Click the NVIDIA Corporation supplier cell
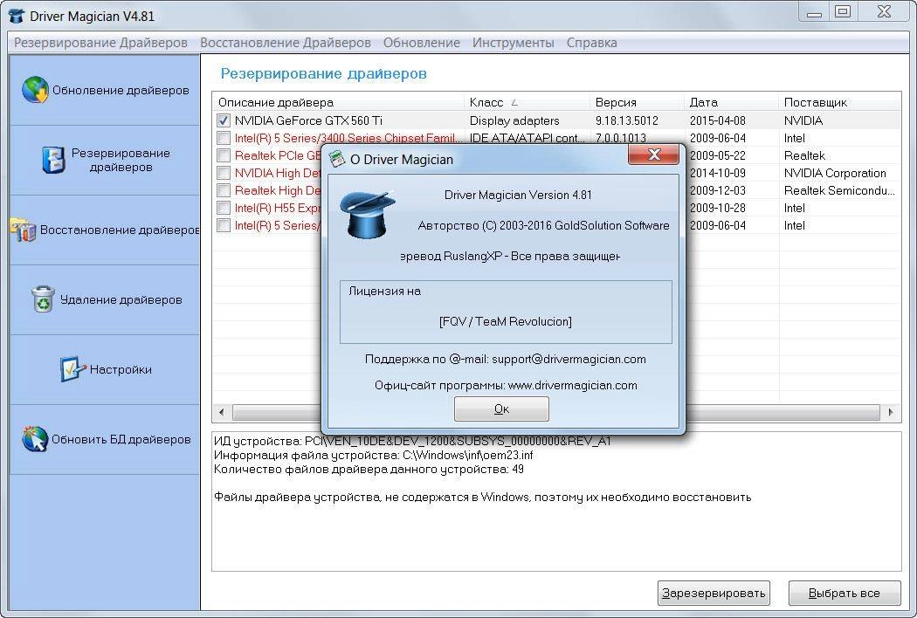This screenshot has height=618, width=917. (835, 173)
